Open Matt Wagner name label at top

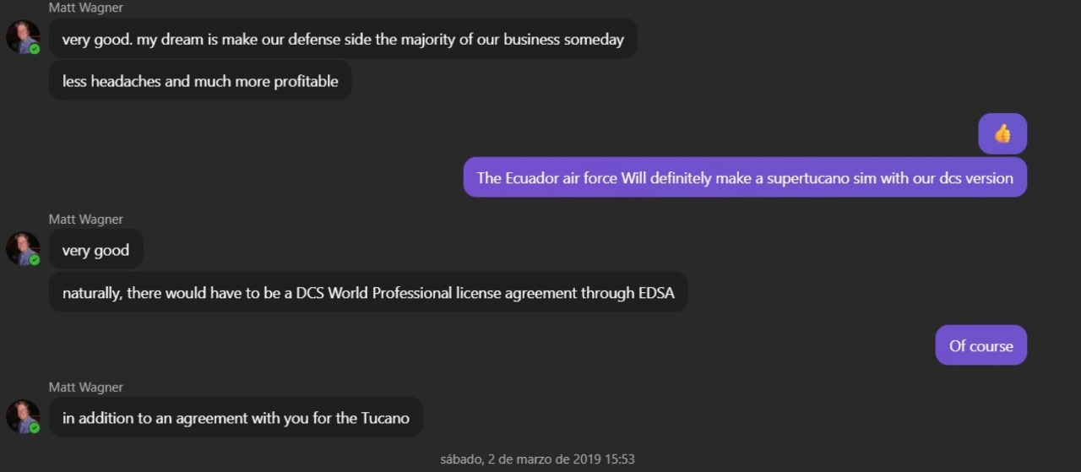86,8
